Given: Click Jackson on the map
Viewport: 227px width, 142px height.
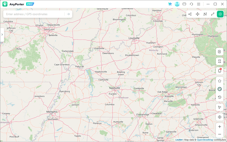Looking at the screenshot, I should (x=75, y=105).
